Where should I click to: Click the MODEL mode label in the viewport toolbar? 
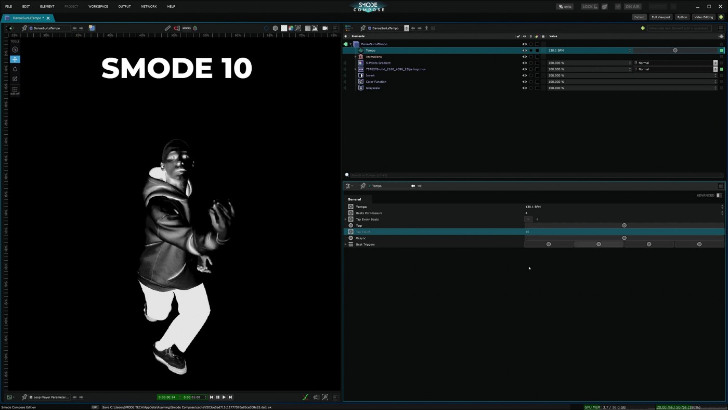187,28
